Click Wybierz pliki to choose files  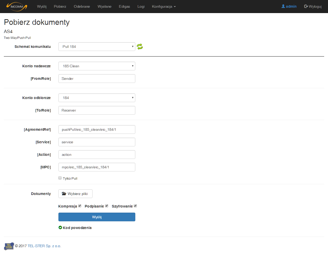(x=75, y=194)
